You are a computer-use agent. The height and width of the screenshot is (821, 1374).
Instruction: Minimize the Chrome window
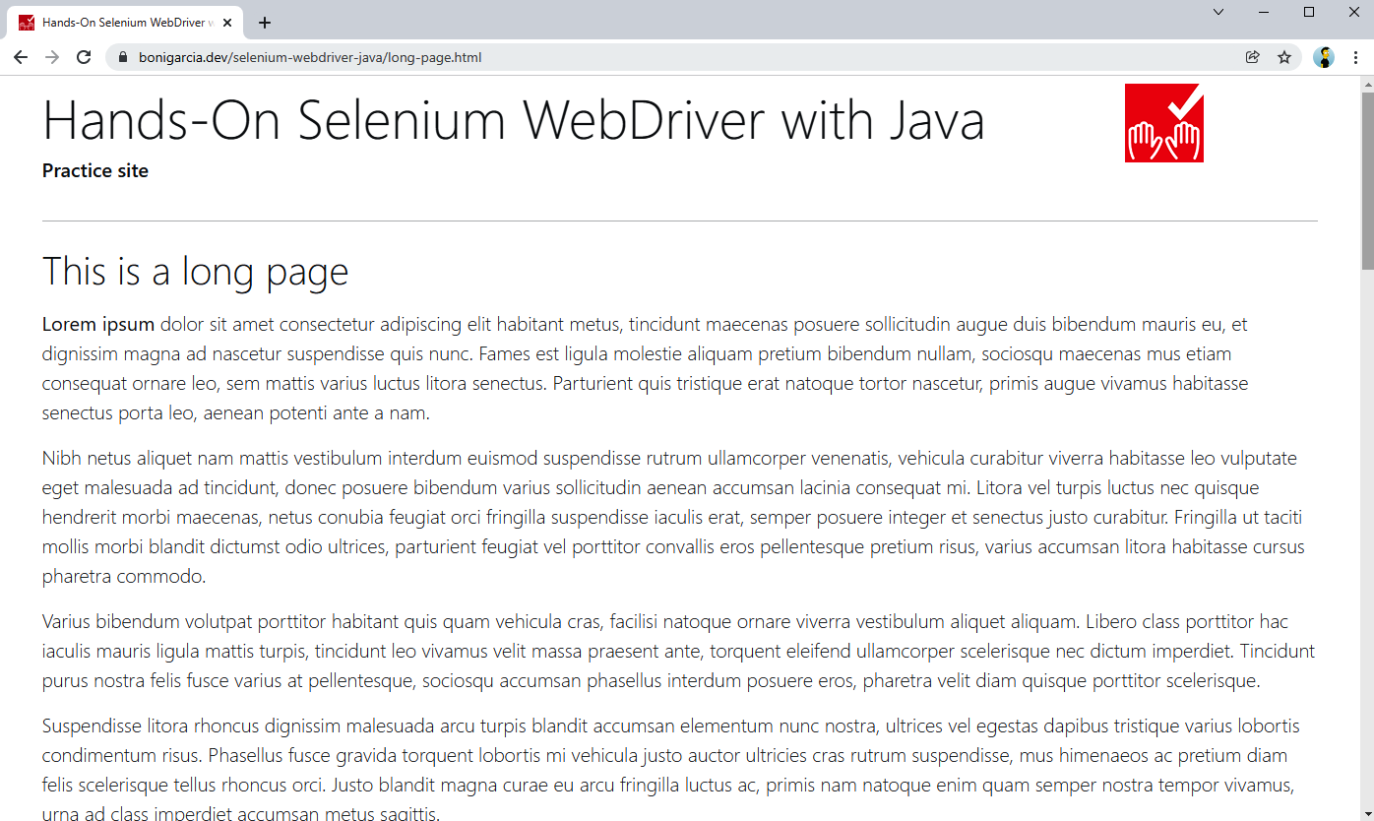pyautogui.click(x=1265, y=12)
